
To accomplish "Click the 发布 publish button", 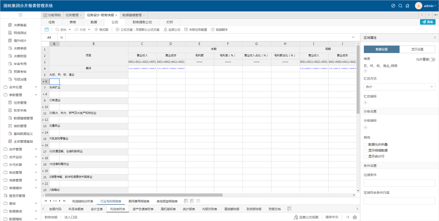I will [x=427, y=22].
